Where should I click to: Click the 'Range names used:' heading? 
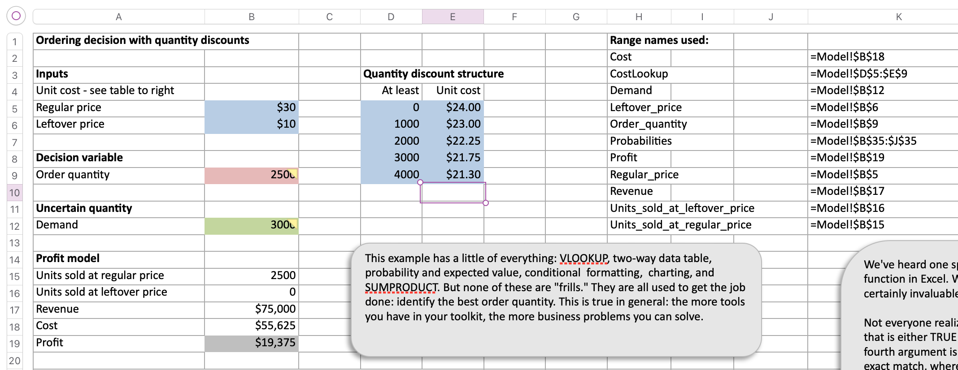coord(659,40)
